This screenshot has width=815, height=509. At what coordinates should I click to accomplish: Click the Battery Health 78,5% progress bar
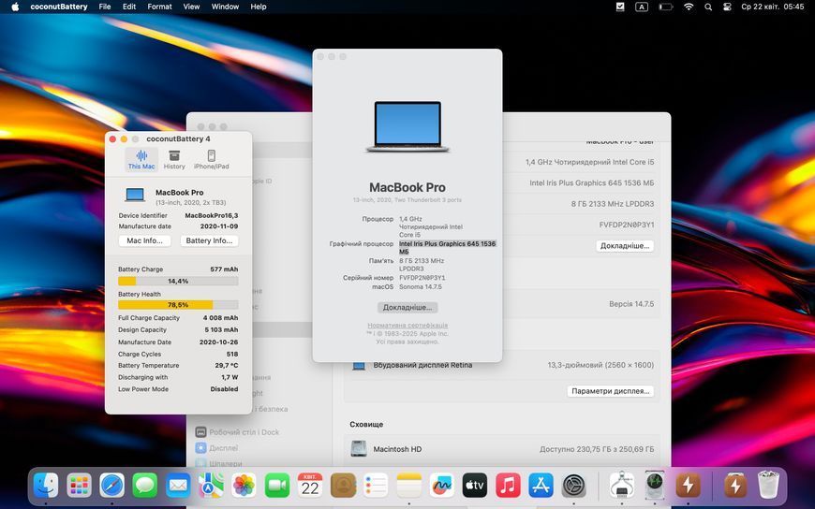(178, 305)
